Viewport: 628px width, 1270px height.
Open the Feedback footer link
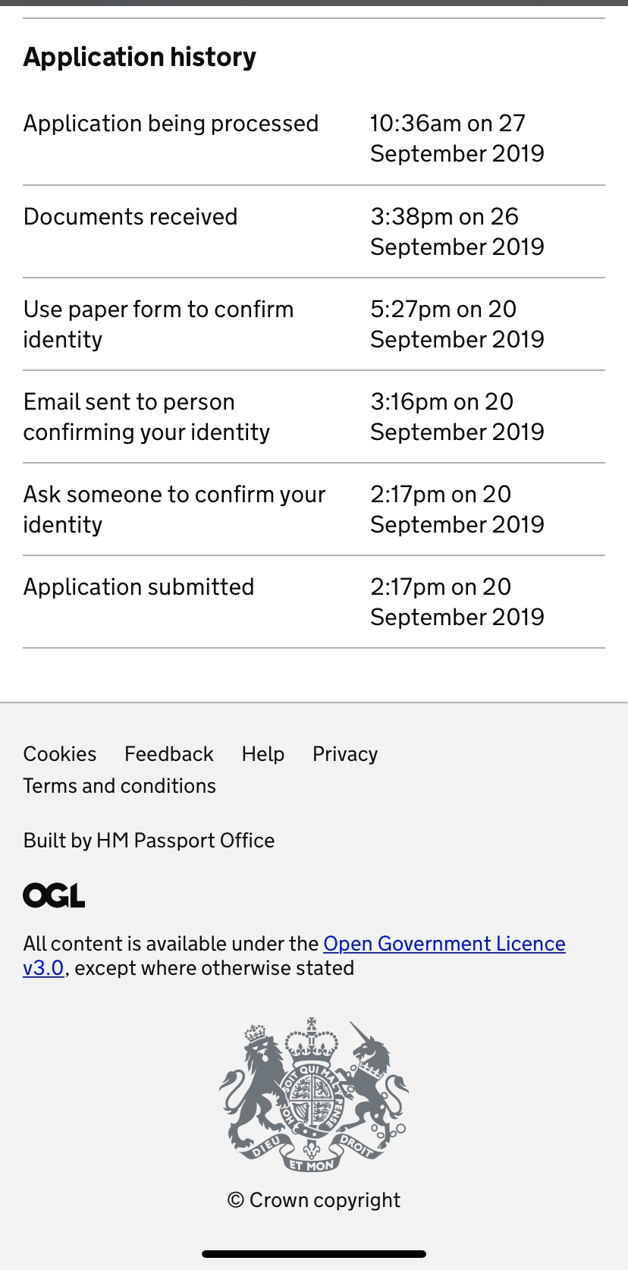tap(169, 753)
